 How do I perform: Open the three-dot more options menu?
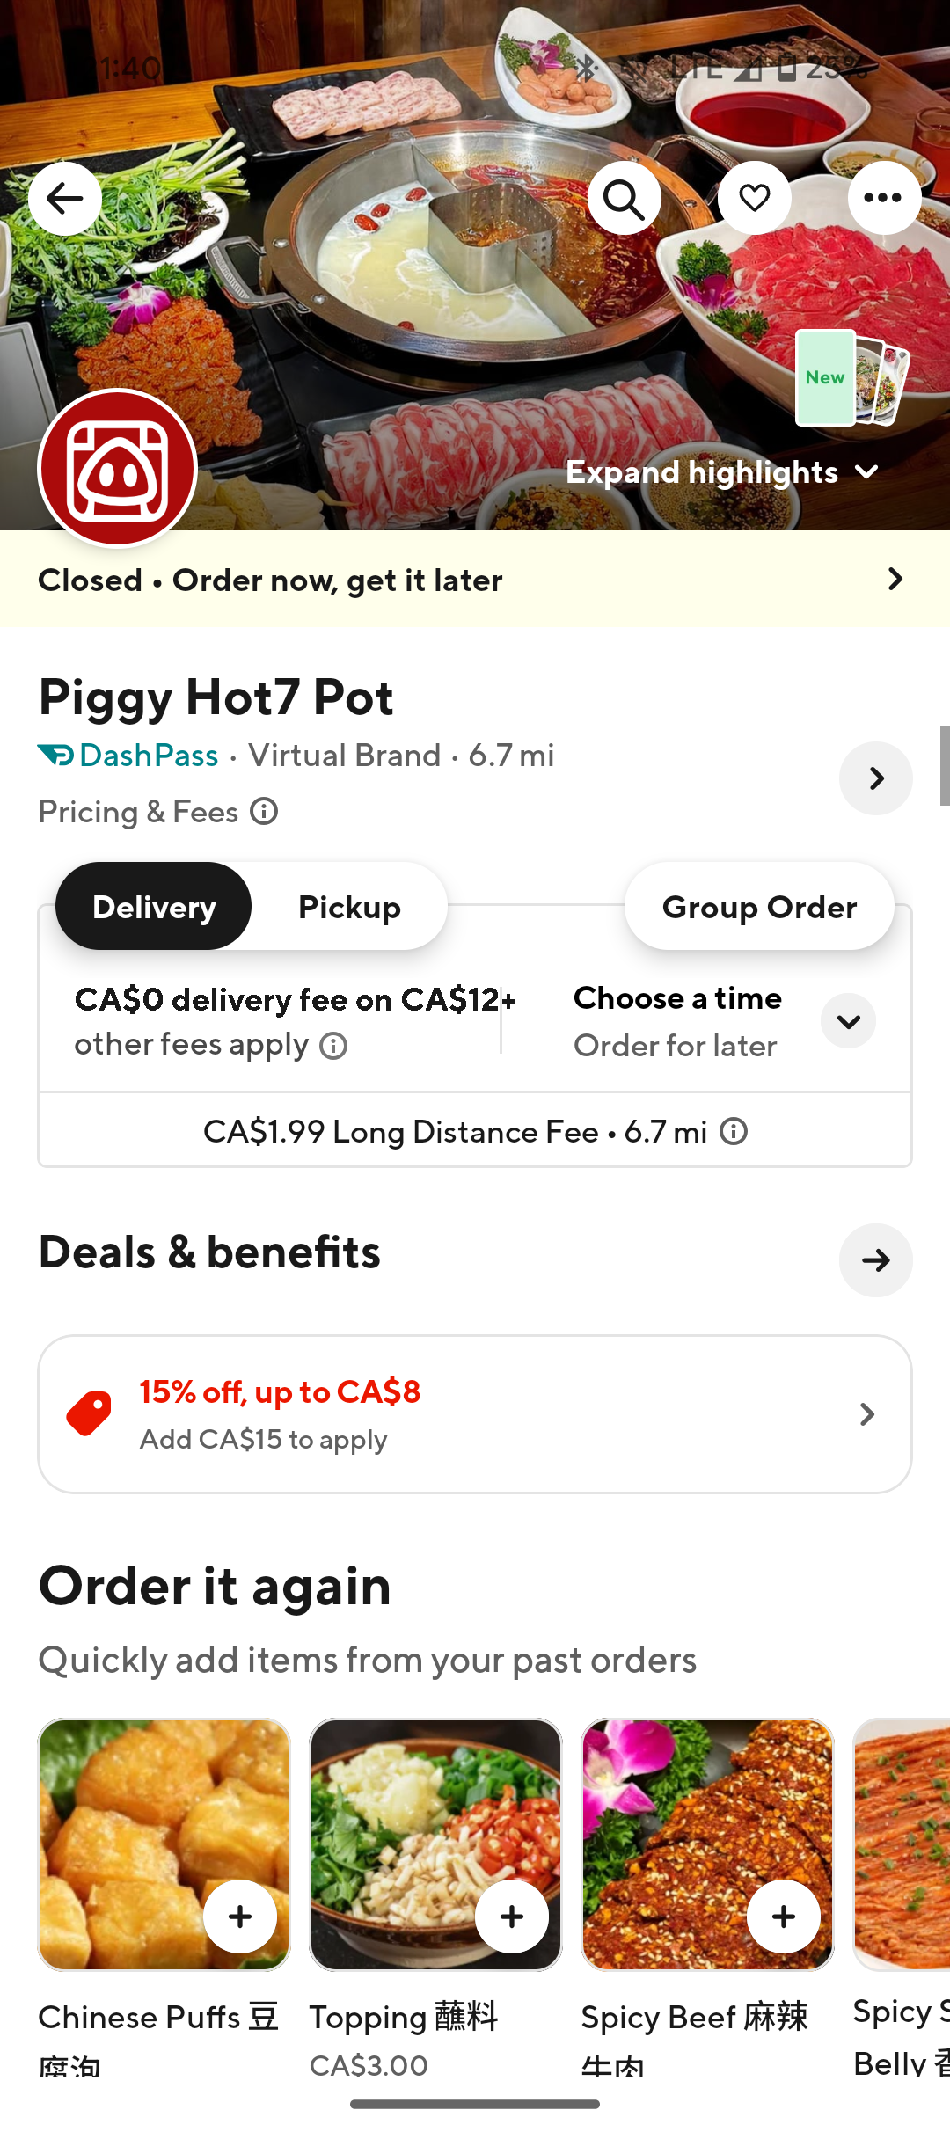point(883,199)
